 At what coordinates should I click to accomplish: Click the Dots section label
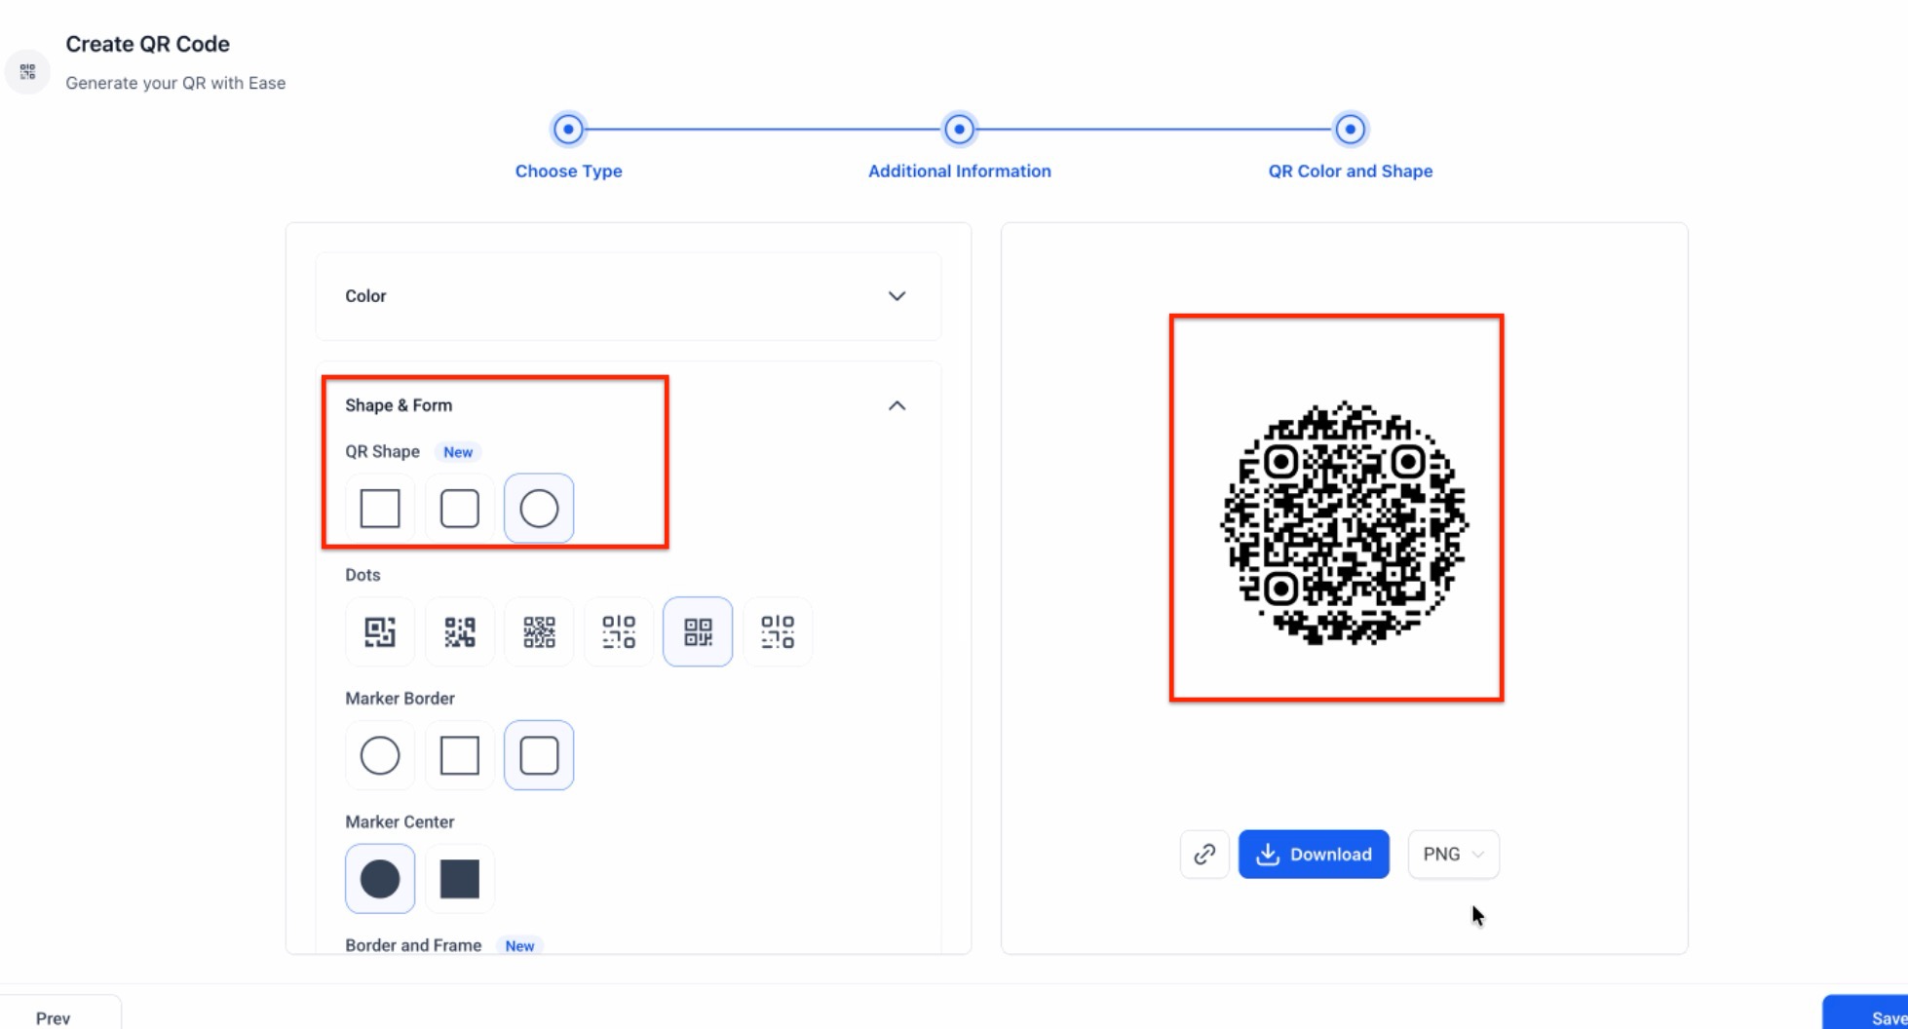click(x=363, y=575)
